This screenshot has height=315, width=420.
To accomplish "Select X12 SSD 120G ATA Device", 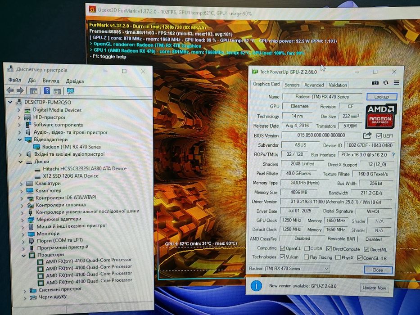I will pos(70,175).
